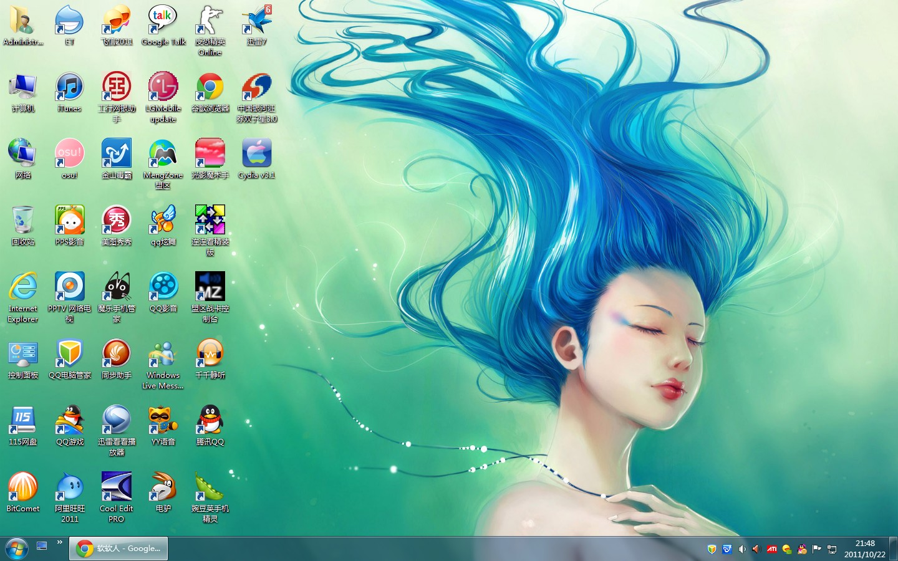This screenshot has height=561, width=898.
Task: Launch 腾讯QQ desktop shortcut
Action: pos(210,426)
